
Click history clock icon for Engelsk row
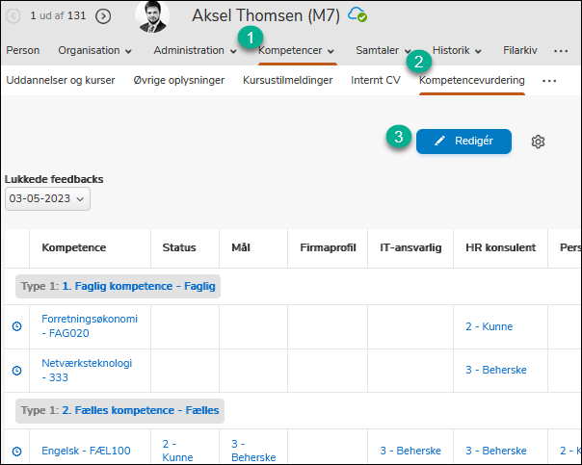pyautogui.click(x=16, y=451)
